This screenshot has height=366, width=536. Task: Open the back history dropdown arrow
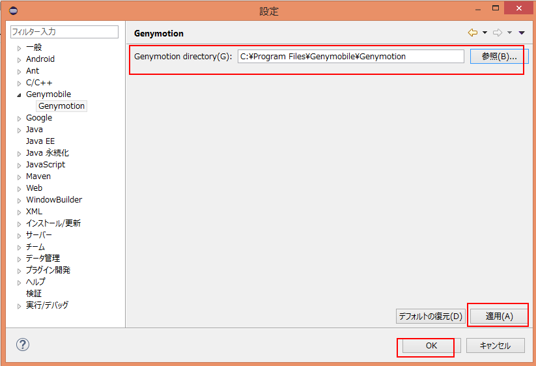485,33
